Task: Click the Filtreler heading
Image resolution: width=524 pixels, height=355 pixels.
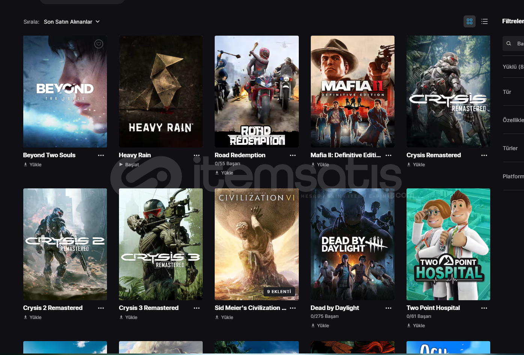Action: click(513, 21)
